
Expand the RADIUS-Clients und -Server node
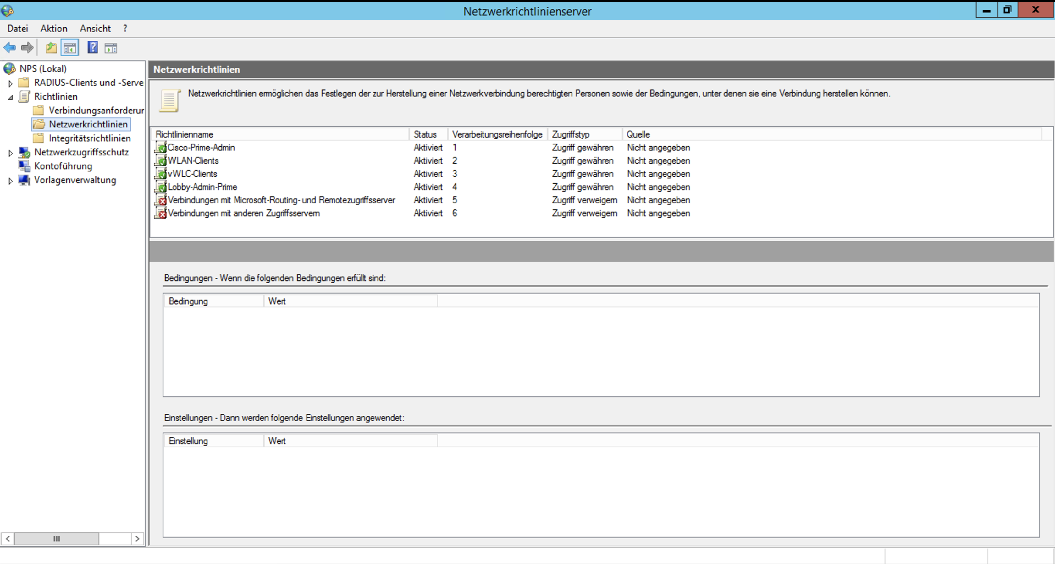coord(11,84)
